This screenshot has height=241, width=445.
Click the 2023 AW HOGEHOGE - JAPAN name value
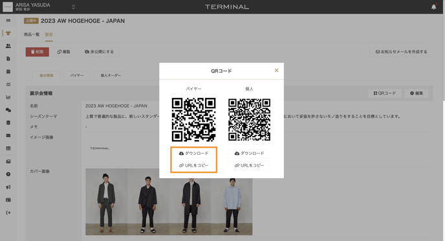coord(116,106)
